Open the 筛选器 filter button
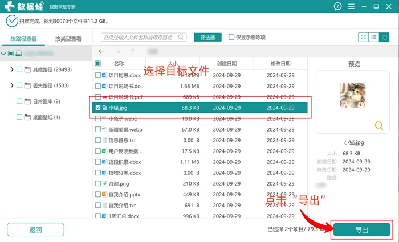This screenshot has width=399, height=242. (207, 38)
